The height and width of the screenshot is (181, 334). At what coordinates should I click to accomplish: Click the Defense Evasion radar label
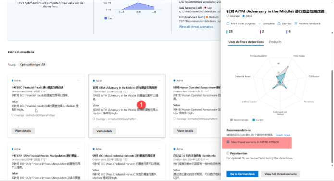[x=249, y=102]
